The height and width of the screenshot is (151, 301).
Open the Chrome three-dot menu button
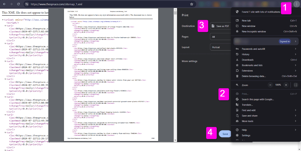point(296,4)
